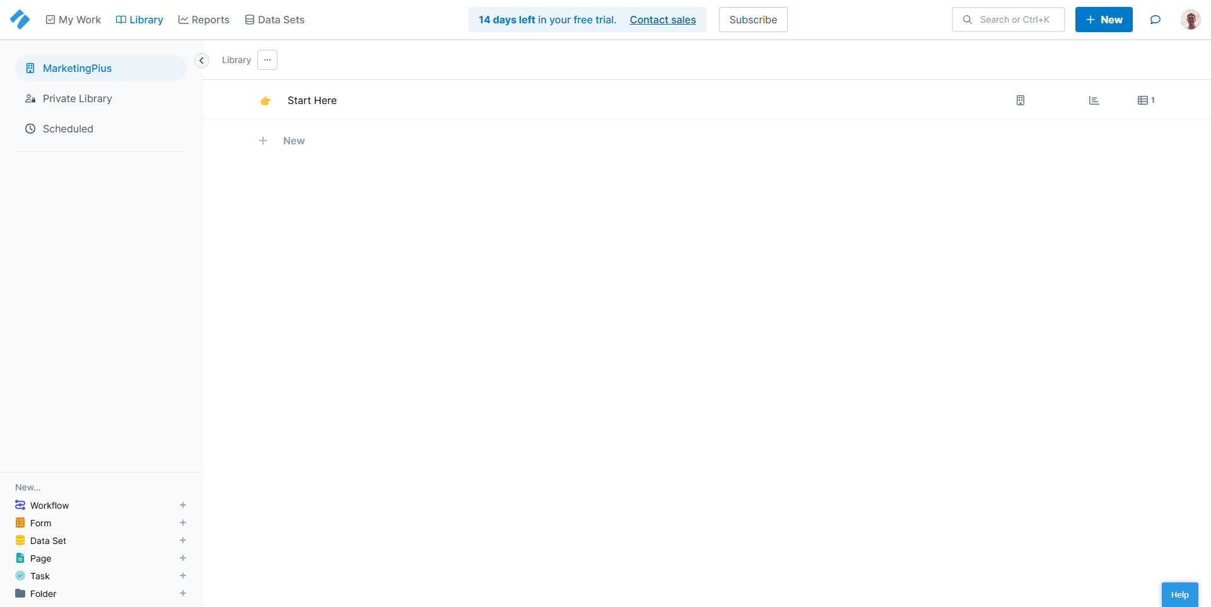
Task: Open the user profile avatar
Action: [x=1190, y=20]
